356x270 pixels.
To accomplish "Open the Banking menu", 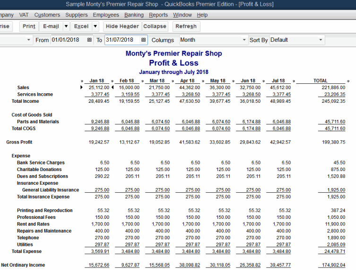I will (134, 15).
